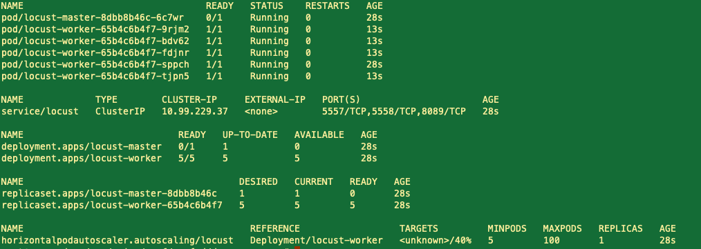The height and width of the screenshot is (249, 701).
Task: Click the <unknown>/40% targets value
Action: coord(436,241)
